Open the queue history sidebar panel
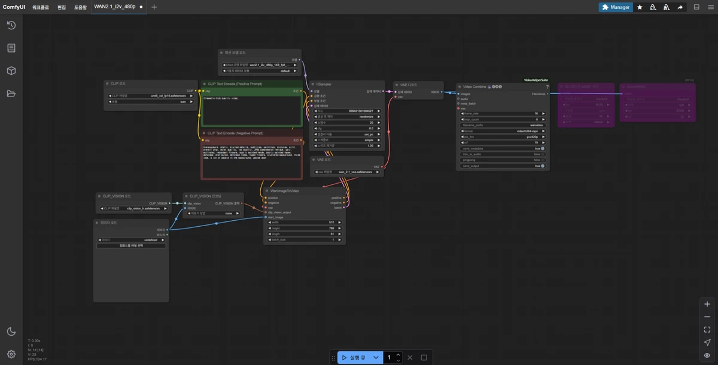 11,25
